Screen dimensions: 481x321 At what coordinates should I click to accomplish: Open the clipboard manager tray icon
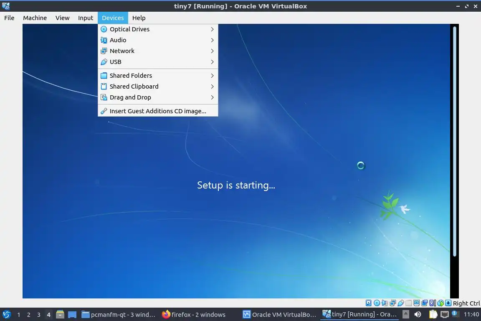433,314
